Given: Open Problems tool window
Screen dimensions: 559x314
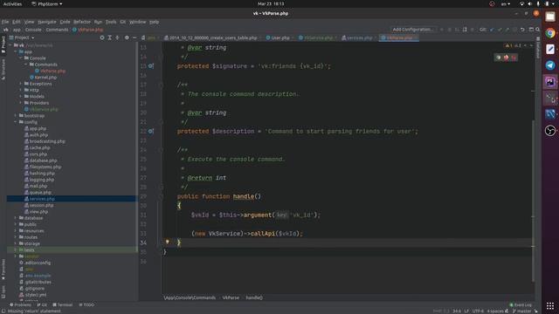Looking at the screenshot, I should [x=20, y=304].
